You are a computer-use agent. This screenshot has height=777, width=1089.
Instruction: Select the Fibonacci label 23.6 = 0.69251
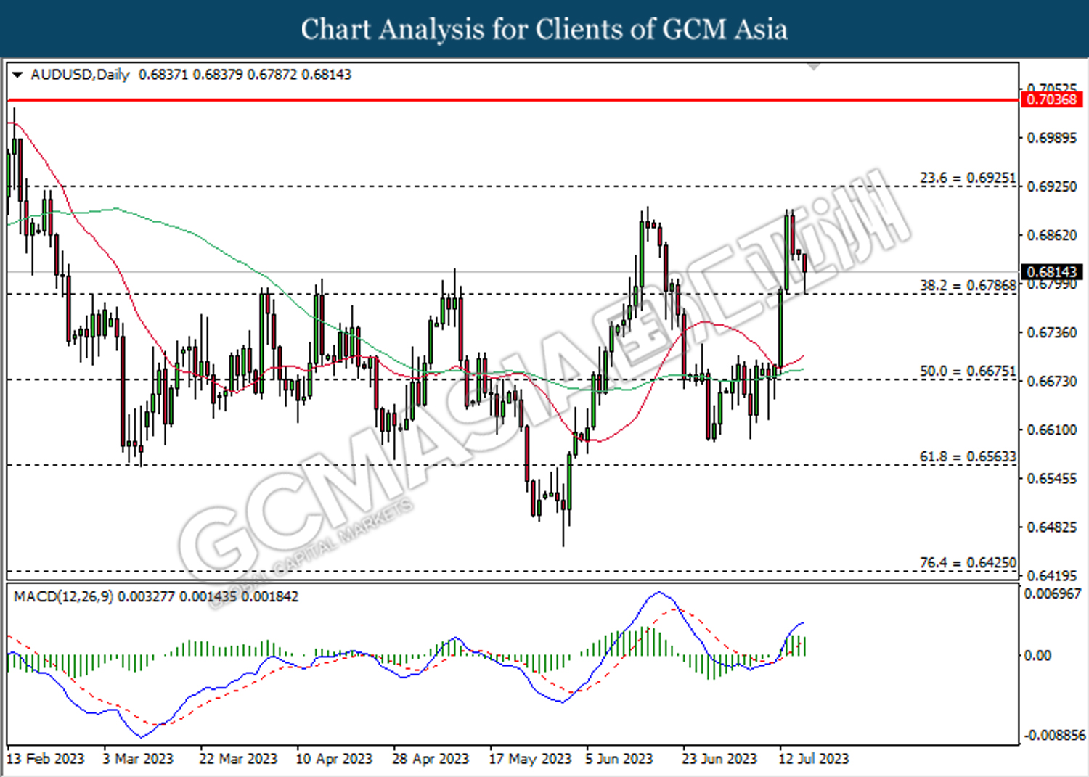pos(968,178)
